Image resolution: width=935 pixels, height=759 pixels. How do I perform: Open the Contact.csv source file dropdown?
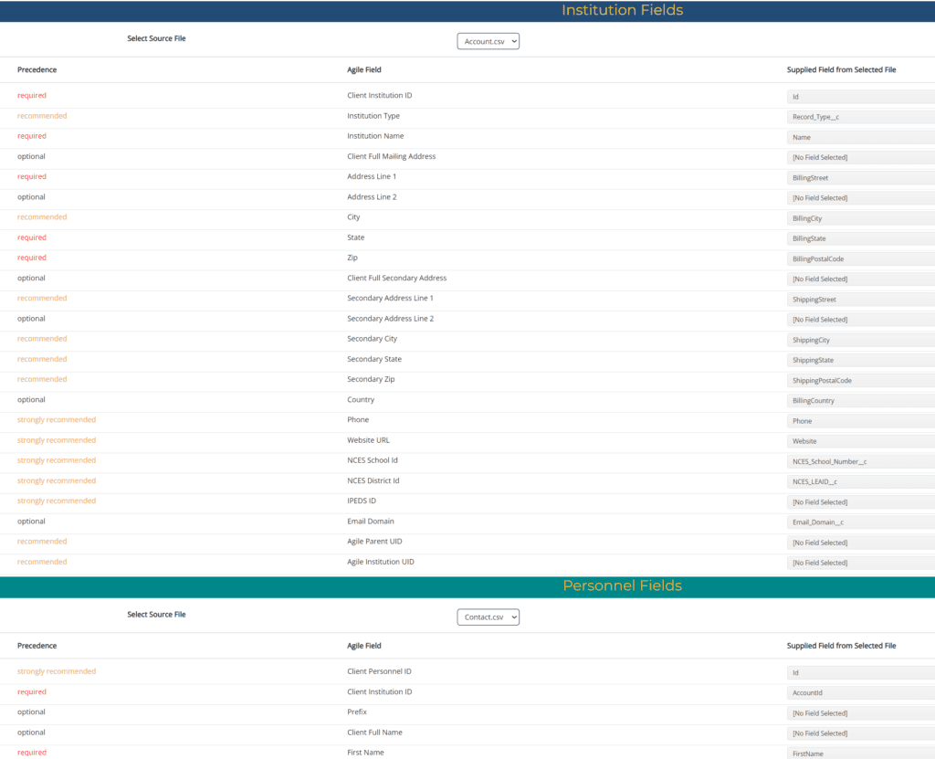click(x=488, y=617)
